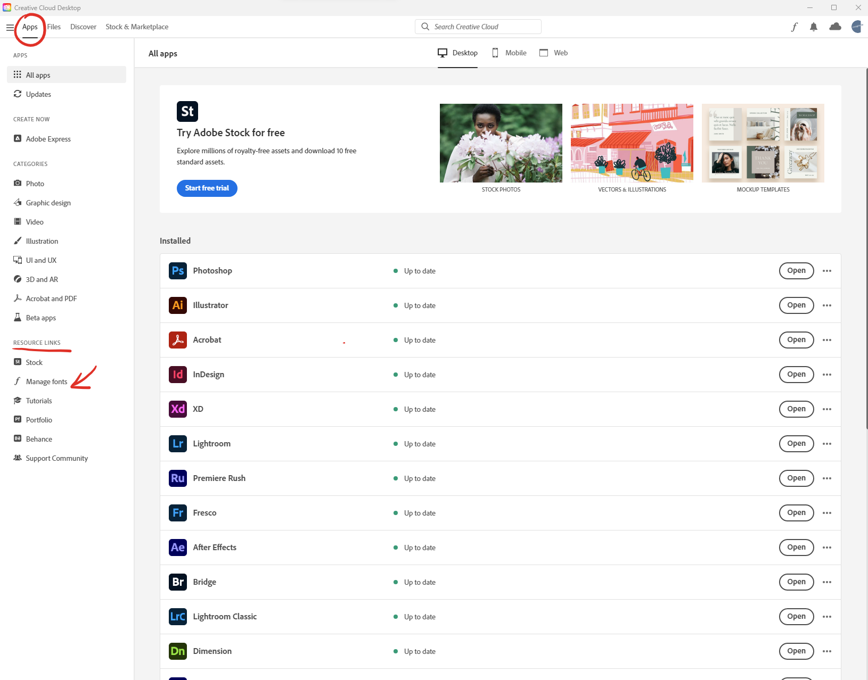Viewport: 868px width, 680px height.
Task: Launch Lightroom Classic via Open button
Action: (797, 617)
